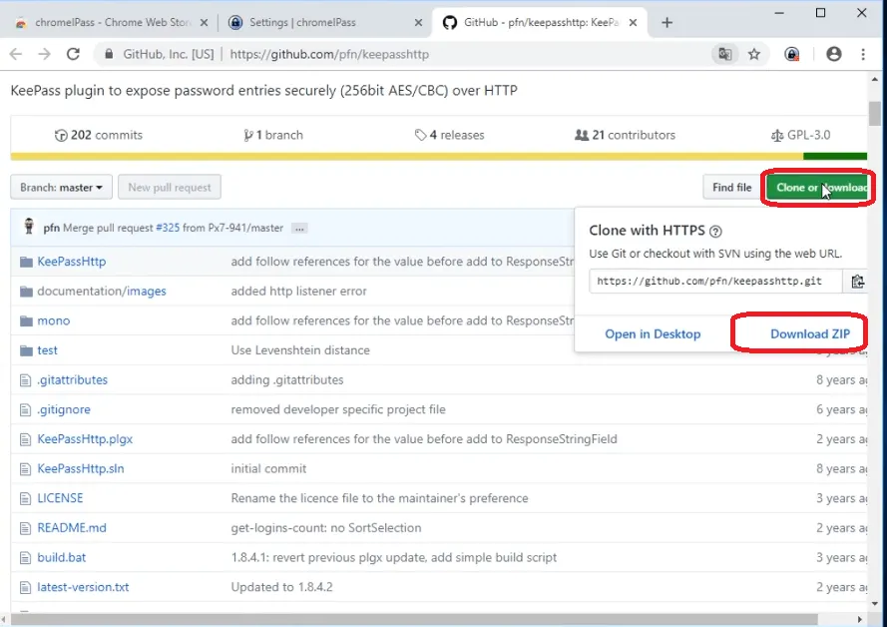Click the build.bat file icon
The height and width of the screenshot is (627, 887).
tap(25, 557)
